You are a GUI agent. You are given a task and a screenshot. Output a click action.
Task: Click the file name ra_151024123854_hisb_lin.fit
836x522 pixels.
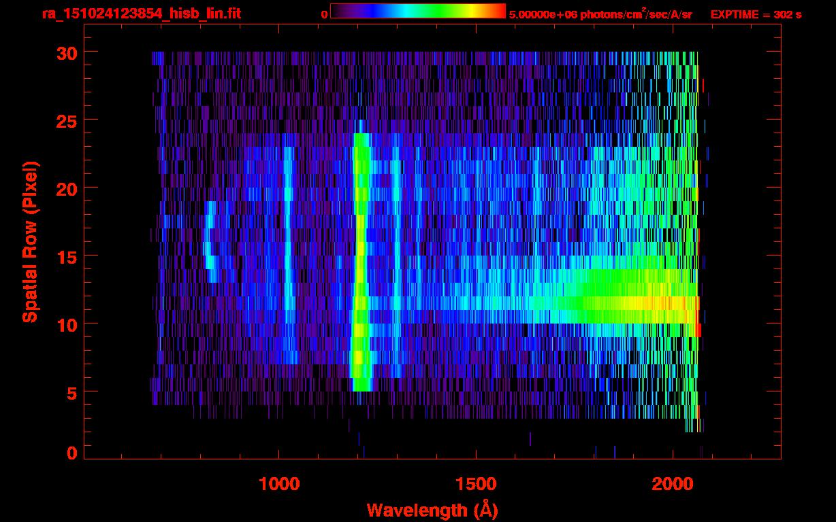tap(141, 14)
